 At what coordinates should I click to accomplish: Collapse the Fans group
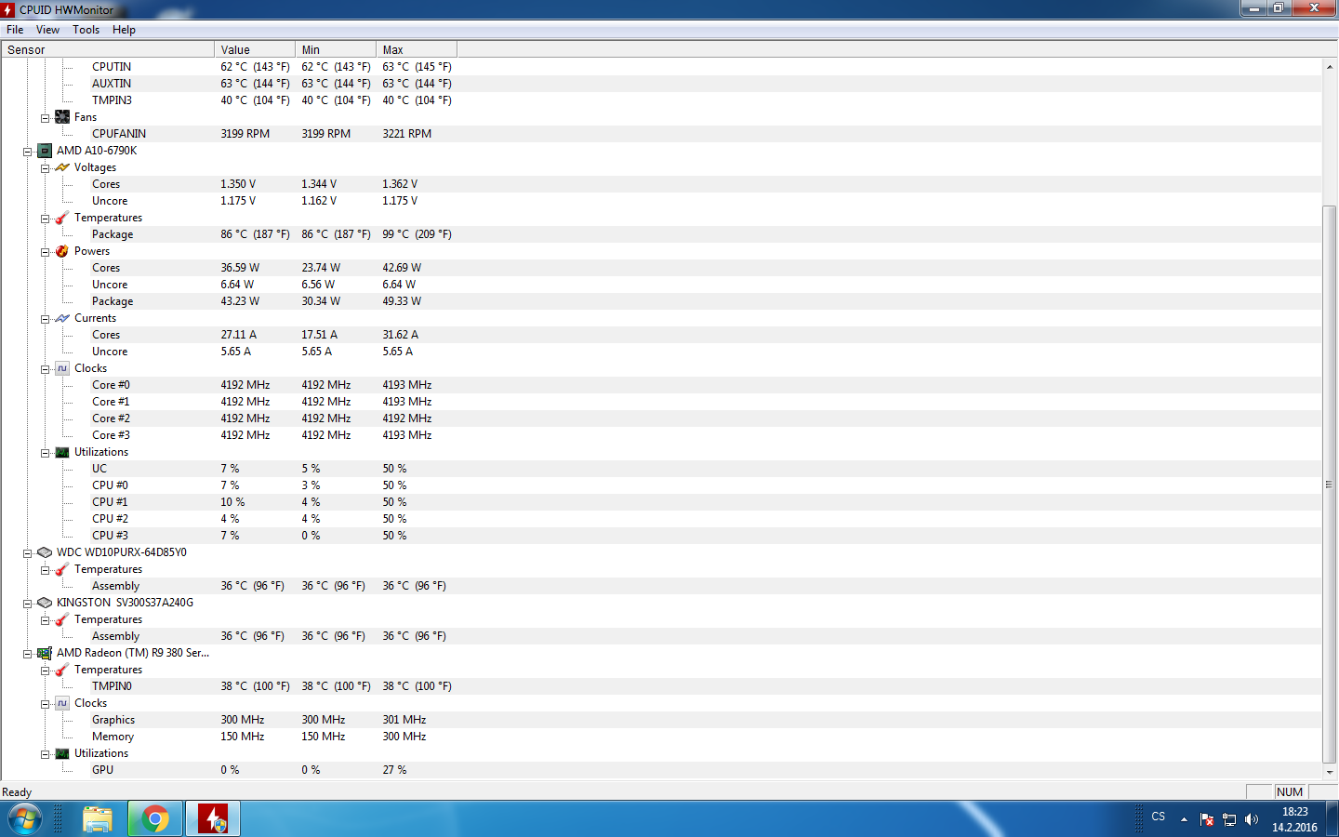pos(45,118)
